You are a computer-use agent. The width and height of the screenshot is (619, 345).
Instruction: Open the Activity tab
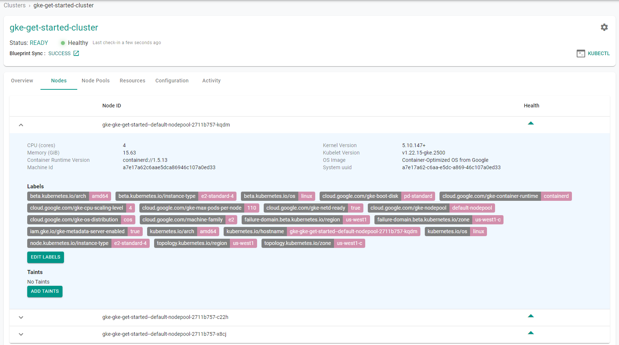[x=211, y=81]
